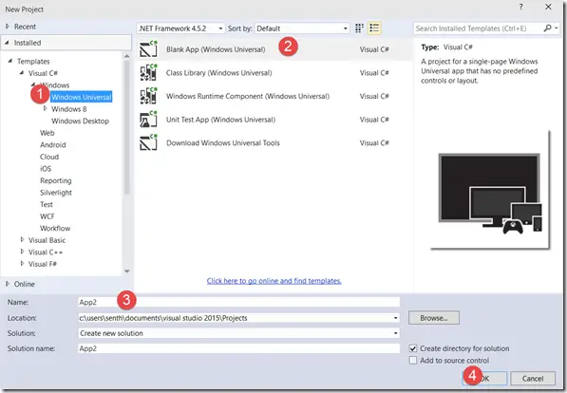
Task: Open the online templates link
Action: pos(274,281)
